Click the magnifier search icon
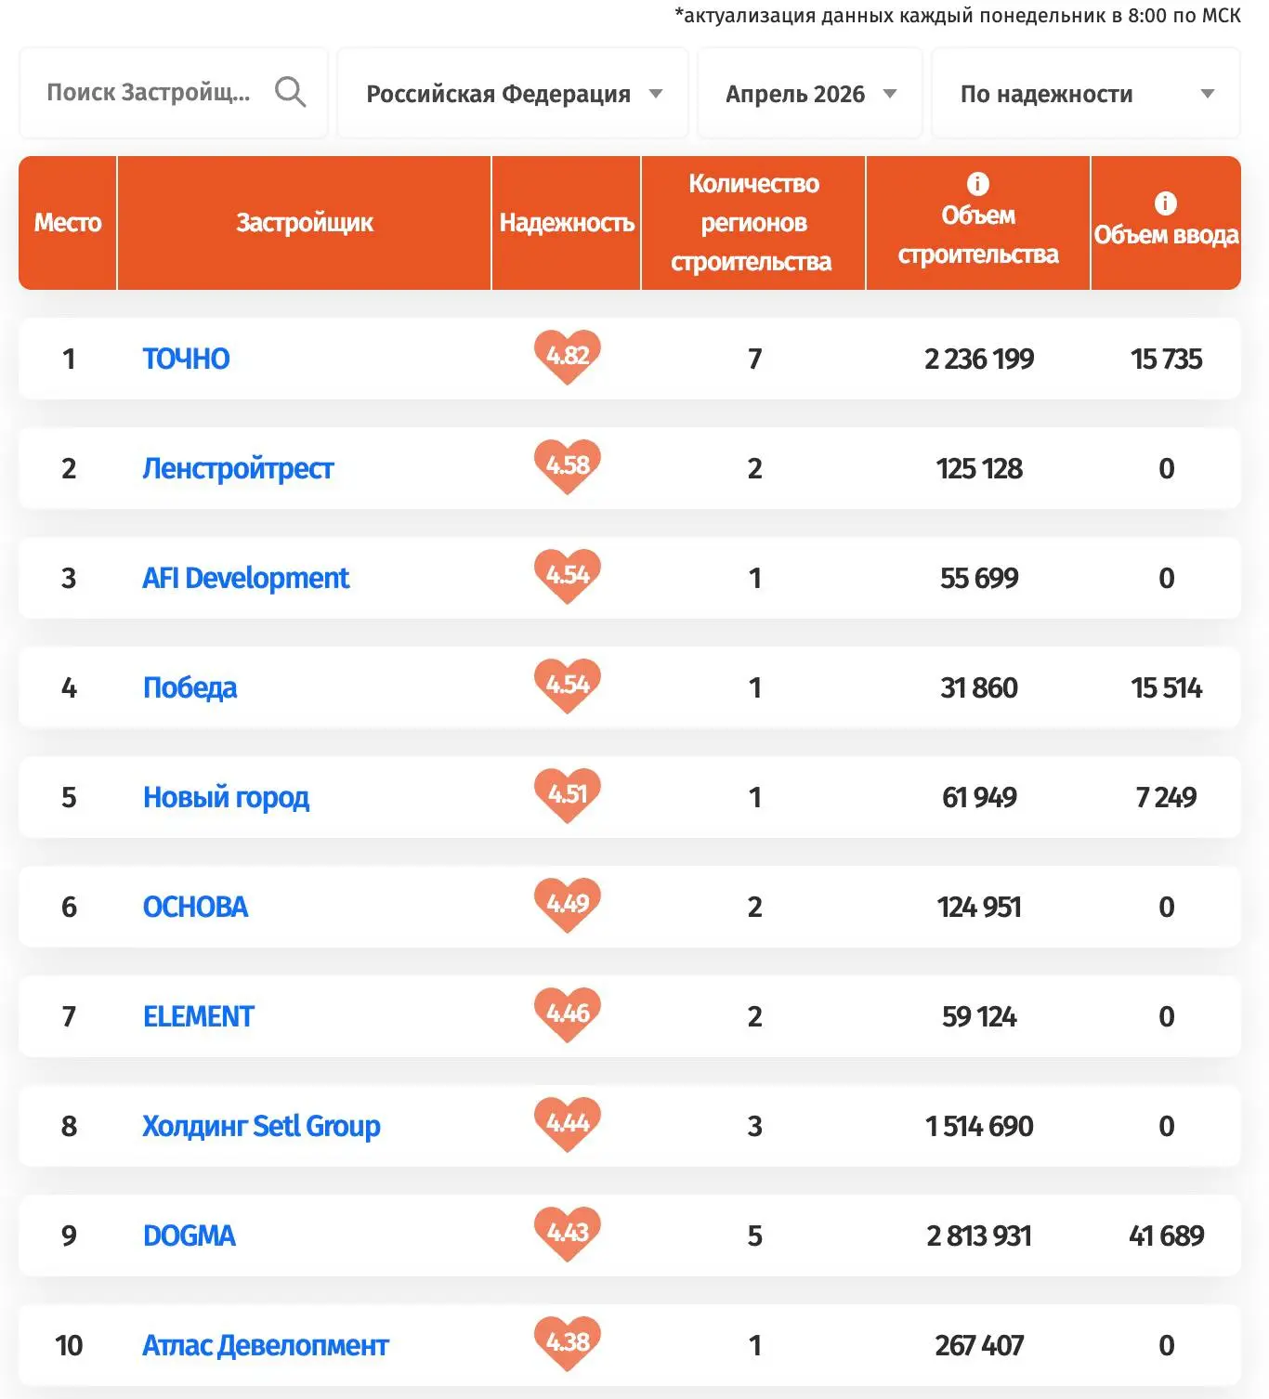This screenshot has height=1399, width=1269. [x=290, y=92]
